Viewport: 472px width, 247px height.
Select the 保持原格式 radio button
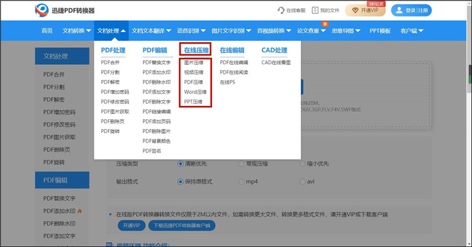(x=181, y=181)
